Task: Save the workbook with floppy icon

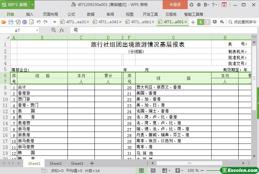Action: pyautogui.click(x=11, y=22)
